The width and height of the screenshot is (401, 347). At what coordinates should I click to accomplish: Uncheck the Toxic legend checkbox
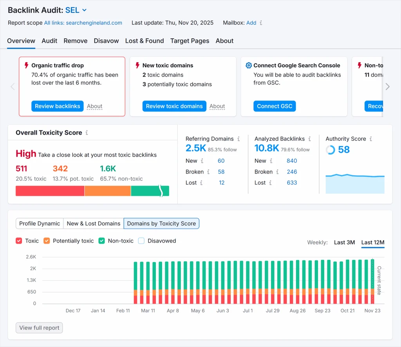coord(19,241)
